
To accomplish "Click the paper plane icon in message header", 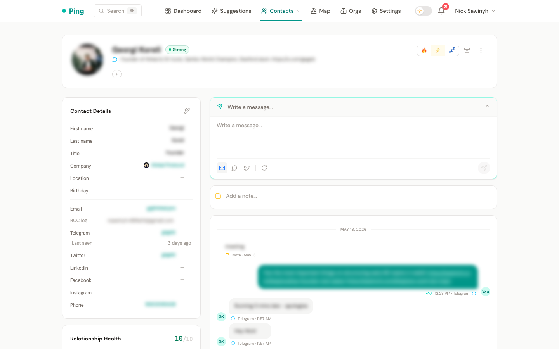I will (x=220, y=106).
